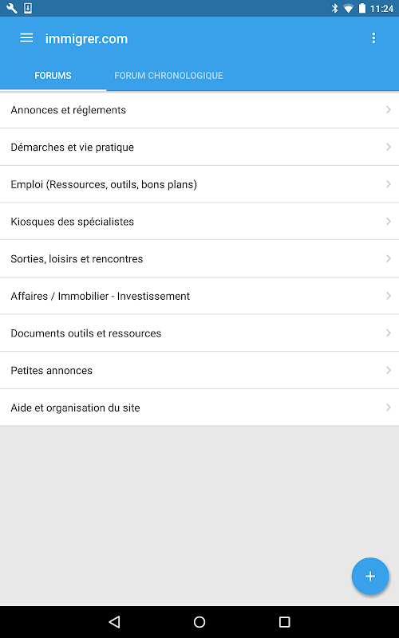Open Aide et organisation du site
Viewport: 399px width, 638px height.
pos(199,408)
